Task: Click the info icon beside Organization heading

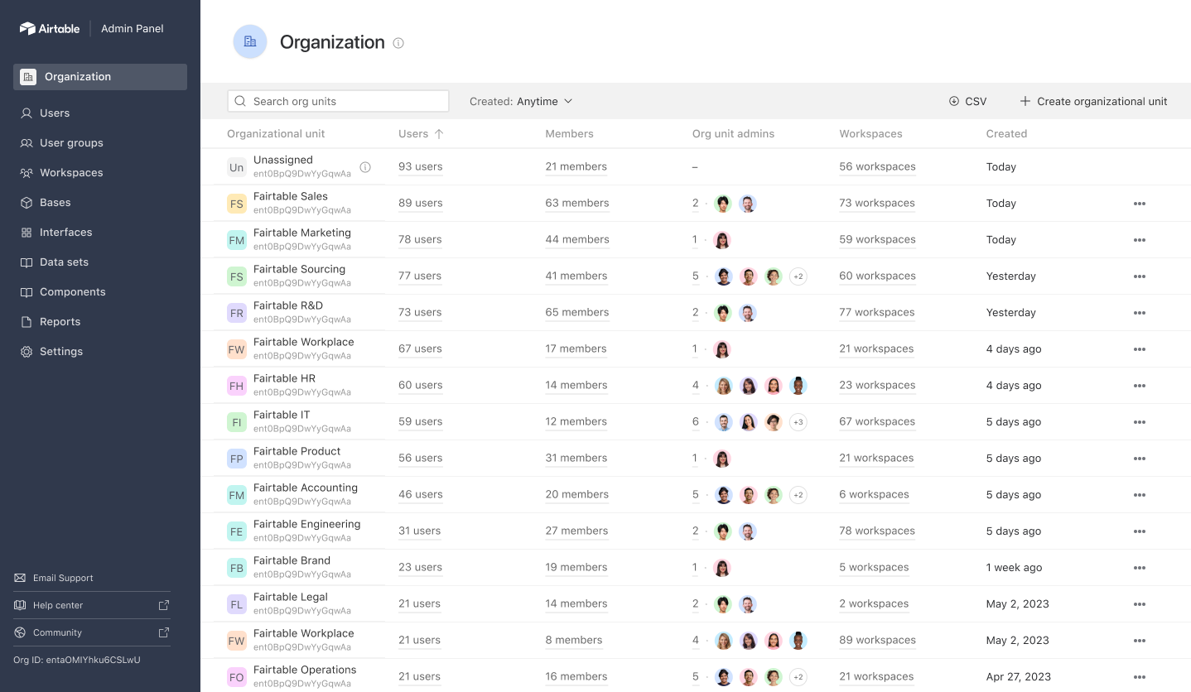Action: coord(398,43)
